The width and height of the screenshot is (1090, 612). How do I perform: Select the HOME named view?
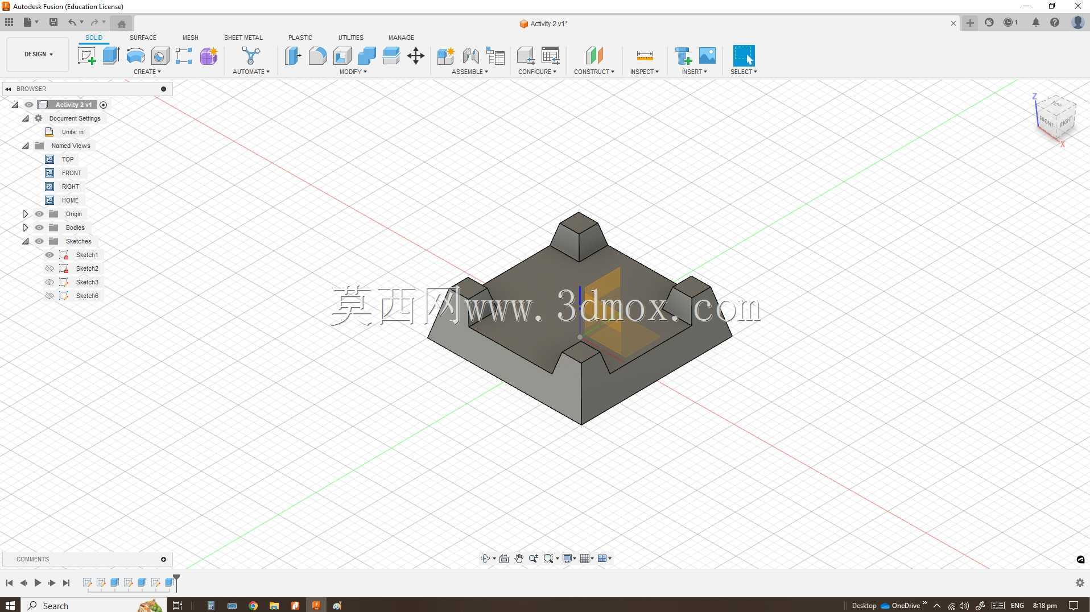pos(70,200)
